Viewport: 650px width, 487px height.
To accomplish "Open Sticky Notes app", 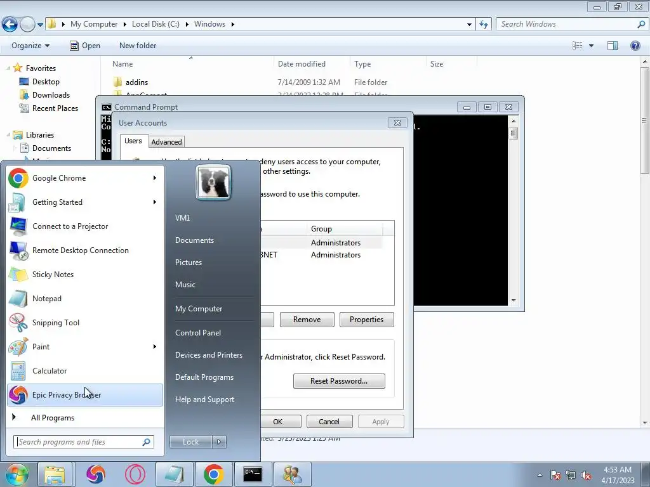I will coord(85,274).
